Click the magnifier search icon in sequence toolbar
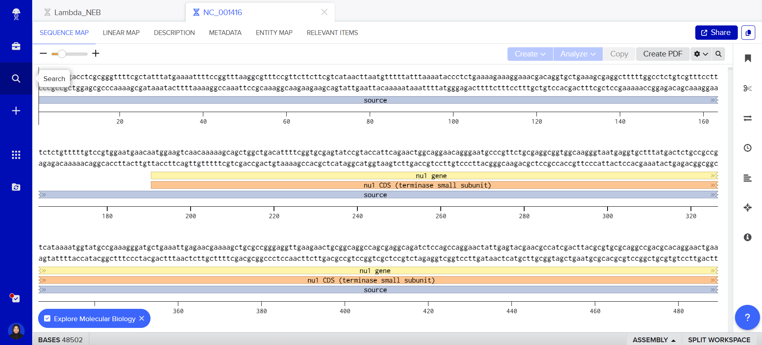The image size is (762, 345). click(718, 54)
